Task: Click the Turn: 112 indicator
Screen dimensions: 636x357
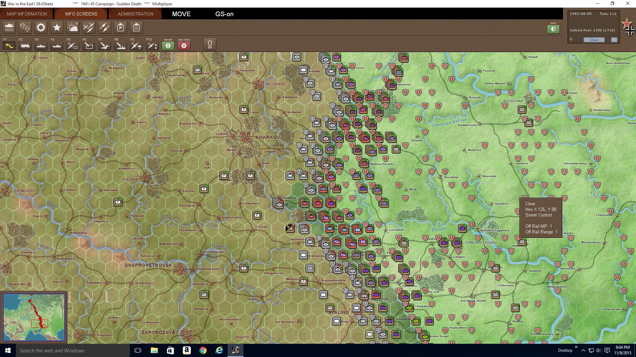Action: [x=608, y=14]
